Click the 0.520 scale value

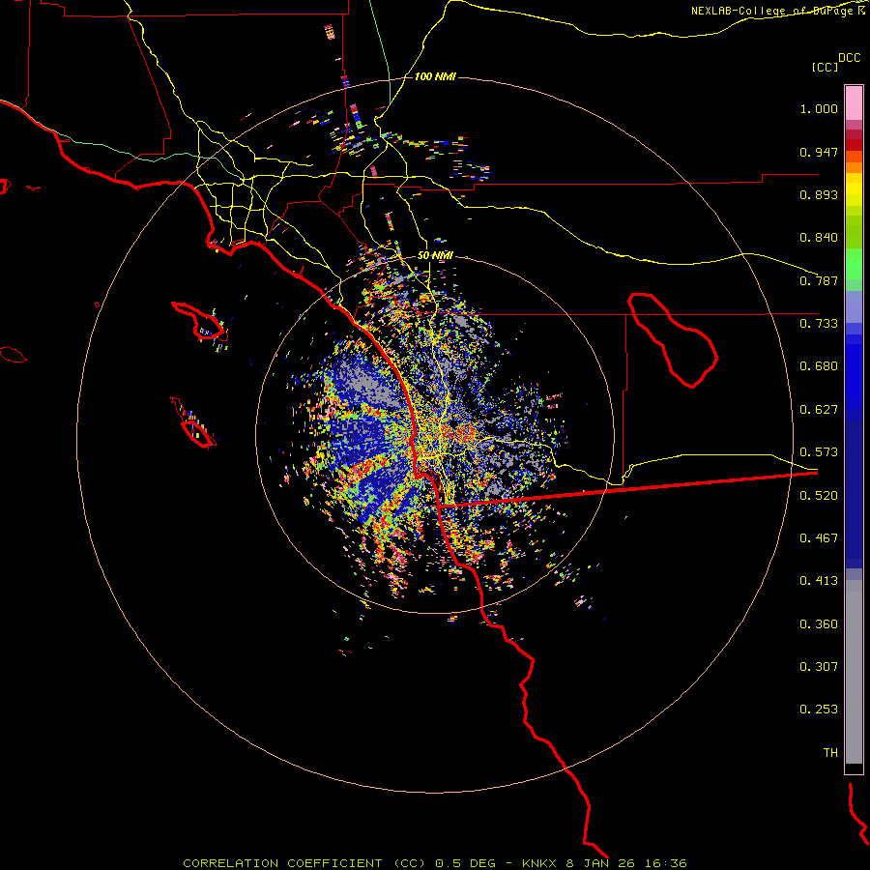pos(819,496)
